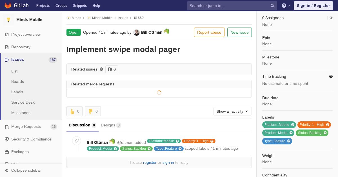Viewport: 338px width, 177px height.
Task: Collapse the right sidebar with double chevron
Action: point(332,18)
